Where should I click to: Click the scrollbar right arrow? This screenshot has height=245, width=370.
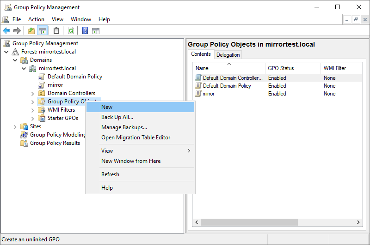[358, 222]
